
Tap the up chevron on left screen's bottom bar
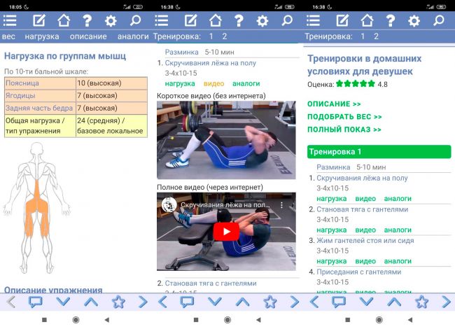pos(91,302)
